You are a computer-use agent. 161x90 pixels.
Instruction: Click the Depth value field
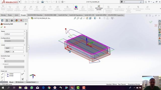tap(18, 52)
